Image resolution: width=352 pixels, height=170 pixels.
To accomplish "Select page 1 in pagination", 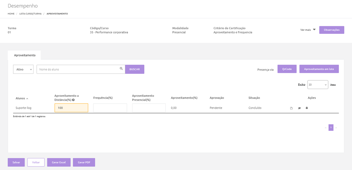I will 331,128.
